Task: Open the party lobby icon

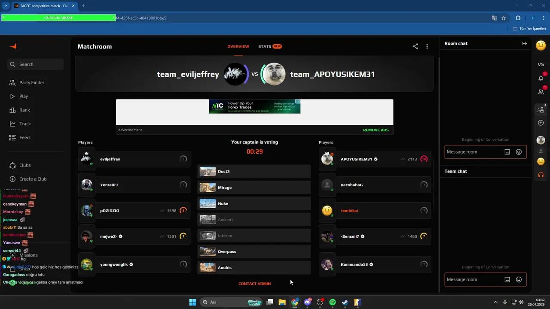Action: (541, 110)
